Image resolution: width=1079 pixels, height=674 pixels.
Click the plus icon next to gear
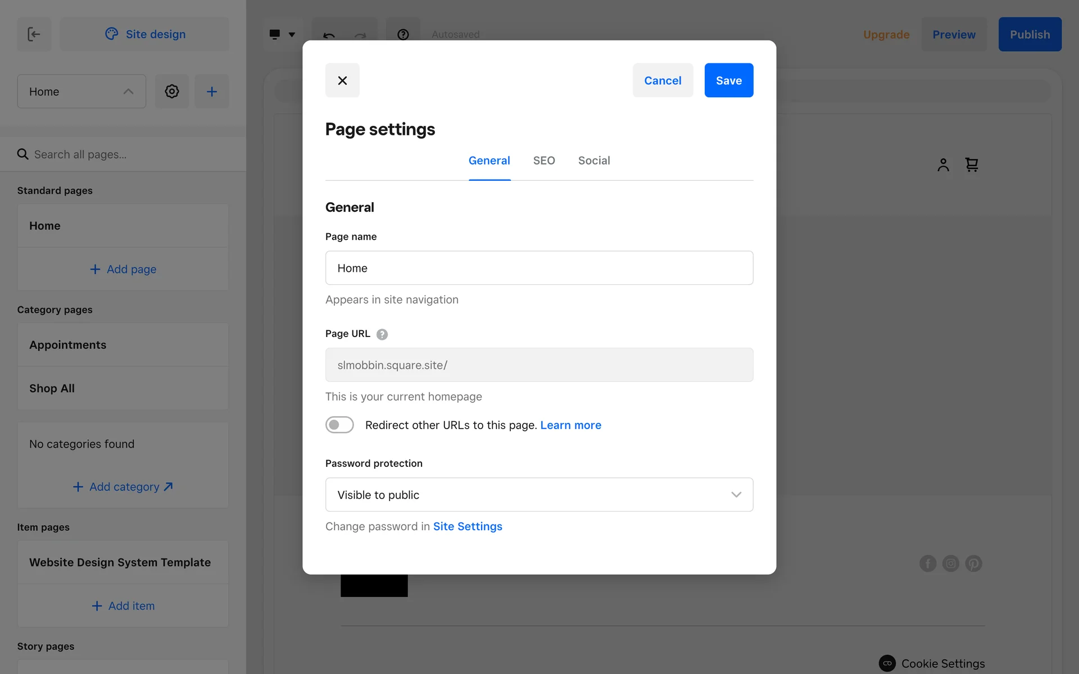pos(212,92)
